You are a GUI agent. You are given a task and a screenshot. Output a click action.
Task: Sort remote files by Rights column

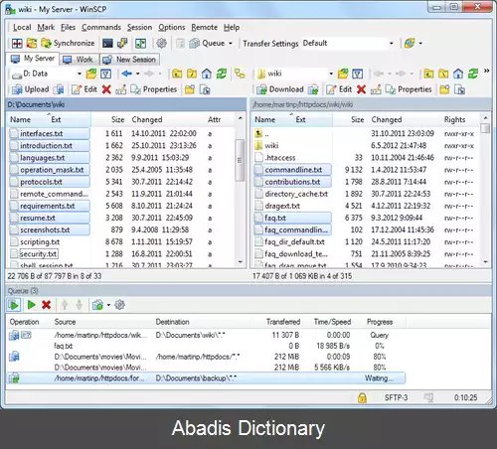click(x=454, y=119)
